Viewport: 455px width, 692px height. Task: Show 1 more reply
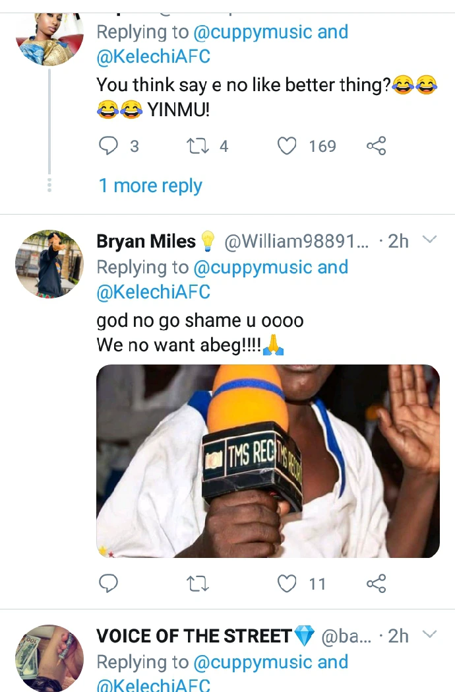[150, 186]
